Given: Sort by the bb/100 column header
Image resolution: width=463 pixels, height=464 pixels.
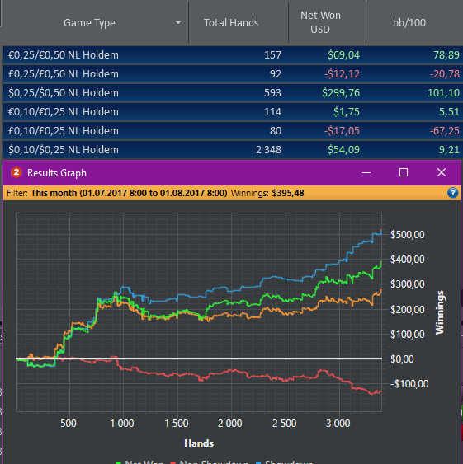Looking at the screenshot, I should (x=409, y=23).
